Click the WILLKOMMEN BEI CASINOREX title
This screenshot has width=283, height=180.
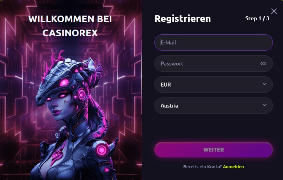pyautogui.click(x=70, y=26)
